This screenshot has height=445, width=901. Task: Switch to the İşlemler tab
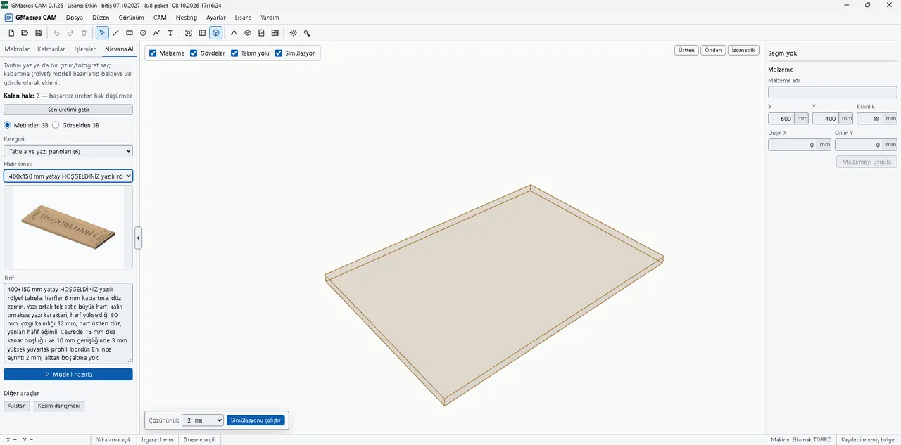click(85, 49)
